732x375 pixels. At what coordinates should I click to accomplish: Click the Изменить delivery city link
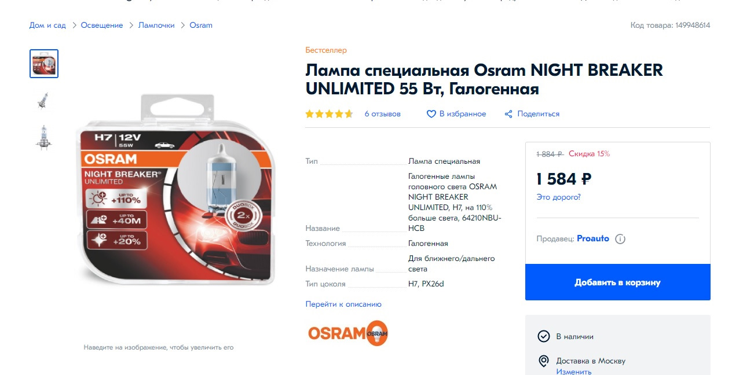tap(573, 372)
